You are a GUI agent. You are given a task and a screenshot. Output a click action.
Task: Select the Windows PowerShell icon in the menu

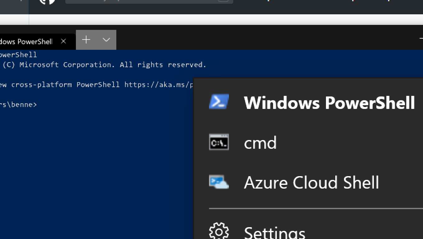(x=219, y=102)
